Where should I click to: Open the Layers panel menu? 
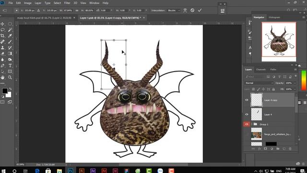(295, 69)
